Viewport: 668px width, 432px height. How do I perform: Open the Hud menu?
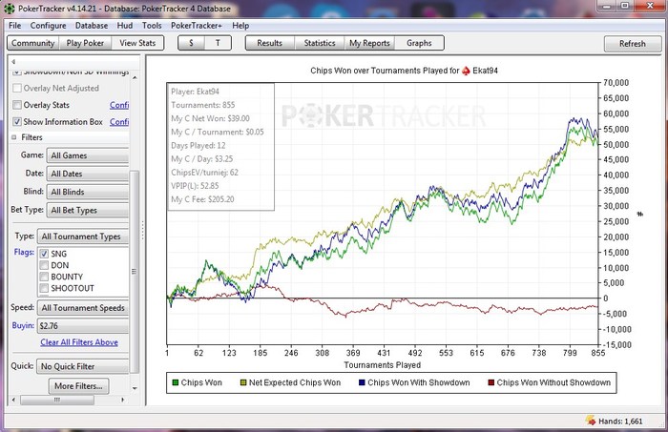[x=125, y=26]
